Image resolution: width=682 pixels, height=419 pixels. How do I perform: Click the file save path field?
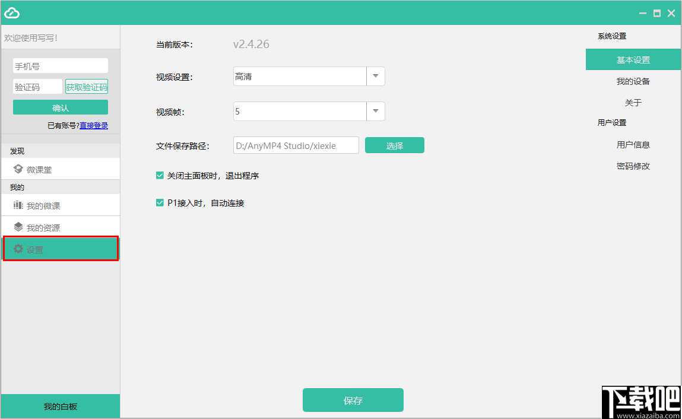pos(296,145)
